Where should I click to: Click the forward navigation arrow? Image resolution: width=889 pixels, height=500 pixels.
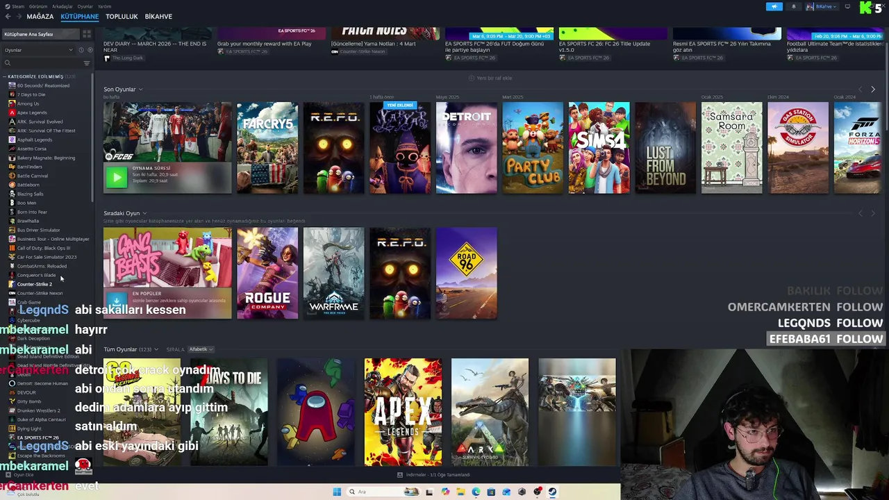[x=18, y=16]
